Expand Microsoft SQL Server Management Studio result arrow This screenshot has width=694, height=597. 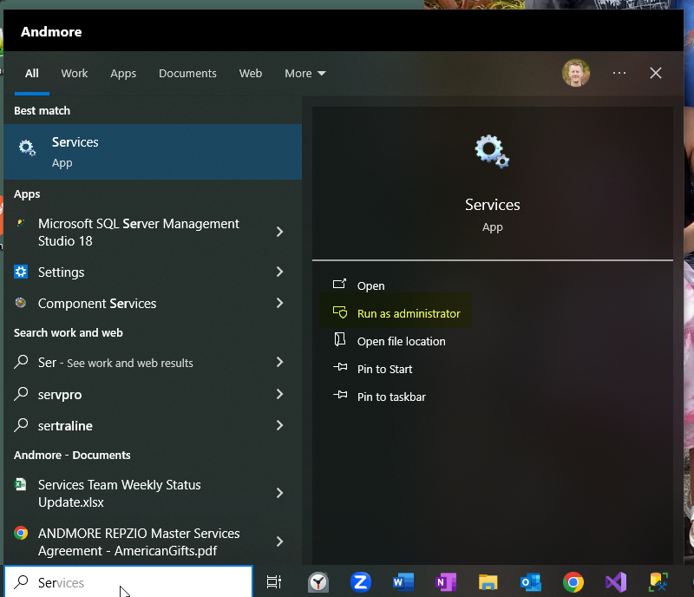[279, 232]
